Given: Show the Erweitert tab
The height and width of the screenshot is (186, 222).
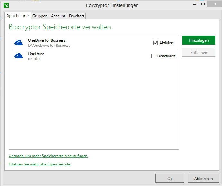Looking at the screenshot, I should click(76, 16).
